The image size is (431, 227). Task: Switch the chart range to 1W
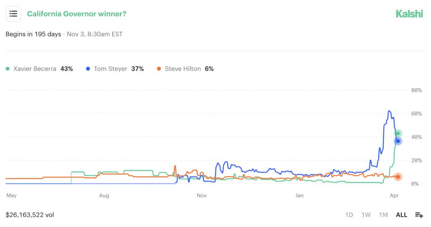pyautogui.click(x=366, y=215)
